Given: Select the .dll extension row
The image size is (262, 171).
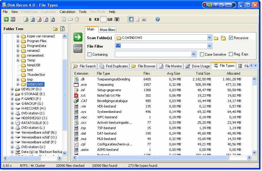Looking at the screenshot, I should coord(162,79).
